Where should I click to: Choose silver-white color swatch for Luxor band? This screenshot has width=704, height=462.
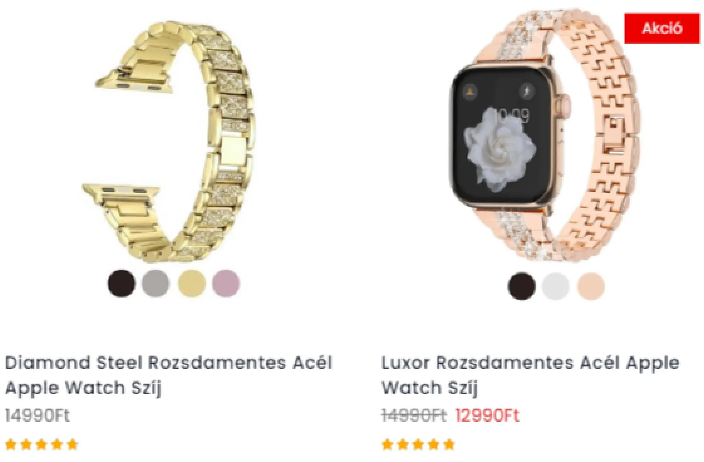[556, 286]
